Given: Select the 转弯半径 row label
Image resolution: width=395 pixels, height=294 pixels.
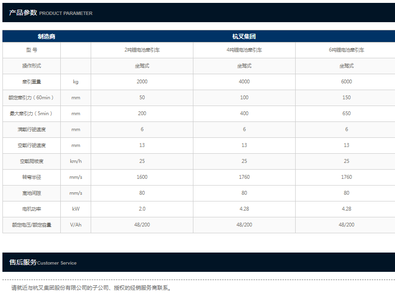Looking at the screenshot, I should 31,177.
